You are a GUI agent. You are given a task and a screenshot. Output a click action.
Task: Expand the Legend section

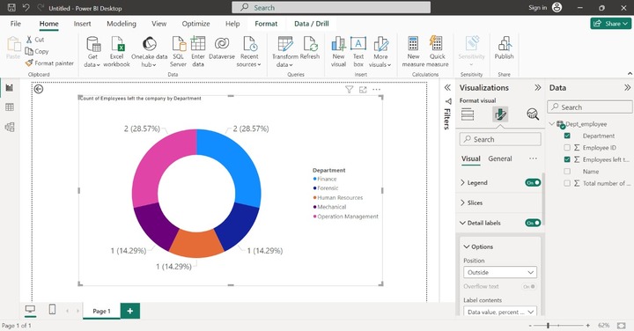point(462,183)
